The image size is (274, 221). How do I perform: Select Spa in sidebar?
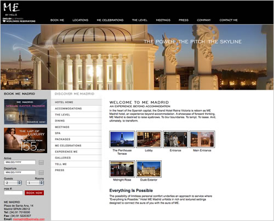(76, 133)
